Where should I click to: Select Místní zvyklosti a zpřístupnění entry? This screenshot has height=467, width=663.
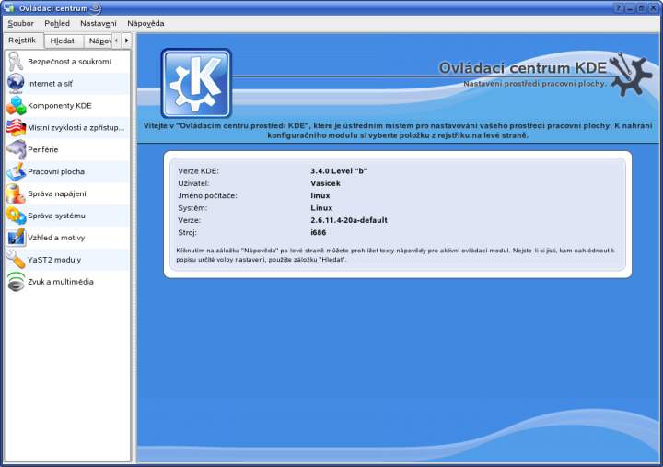(67, 127)
